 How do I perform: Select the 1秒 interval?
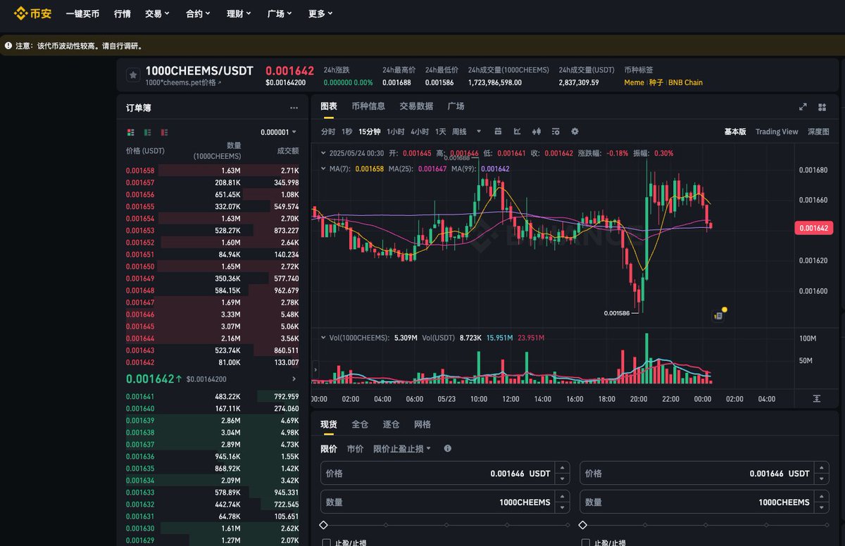[x=347, y=132]
